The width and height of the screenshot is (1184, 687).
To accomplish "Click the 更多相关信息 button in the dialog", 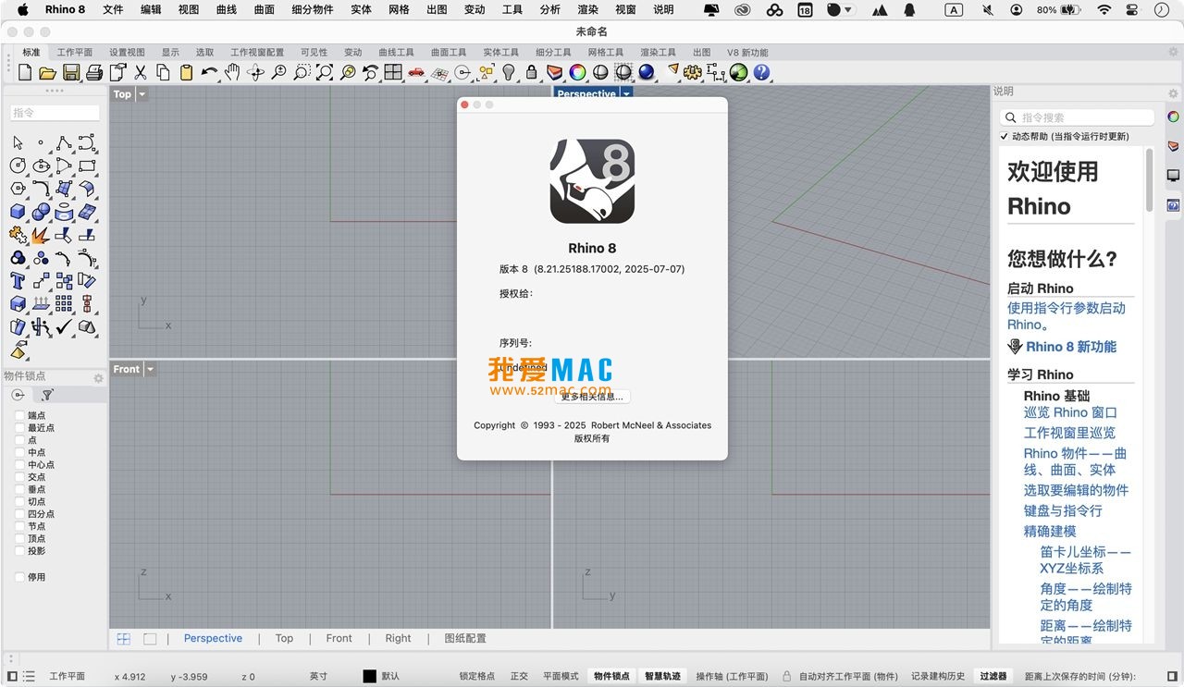I will (592, 397).
